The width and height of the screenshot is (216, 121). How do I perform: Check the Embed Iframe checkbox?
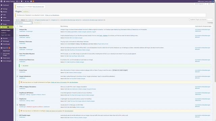(x=17, y=70)
